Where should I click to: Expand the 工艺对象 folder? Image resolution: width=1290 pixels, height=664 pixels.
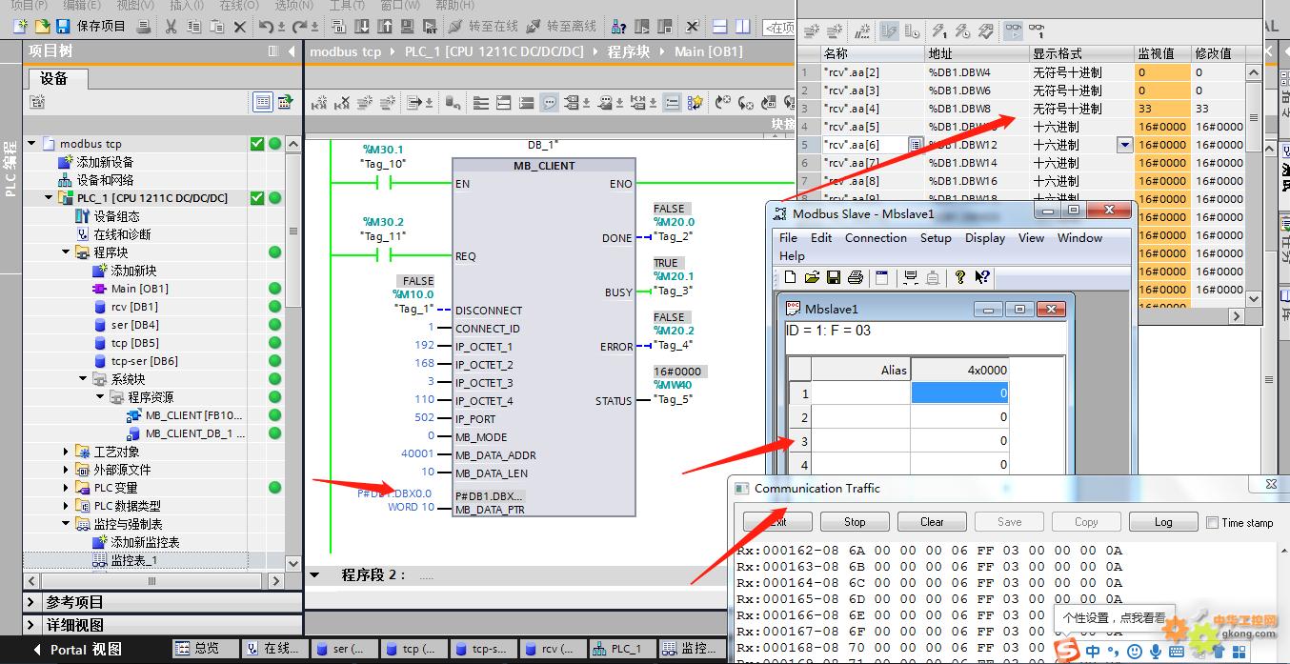click(x=67, y=452)
